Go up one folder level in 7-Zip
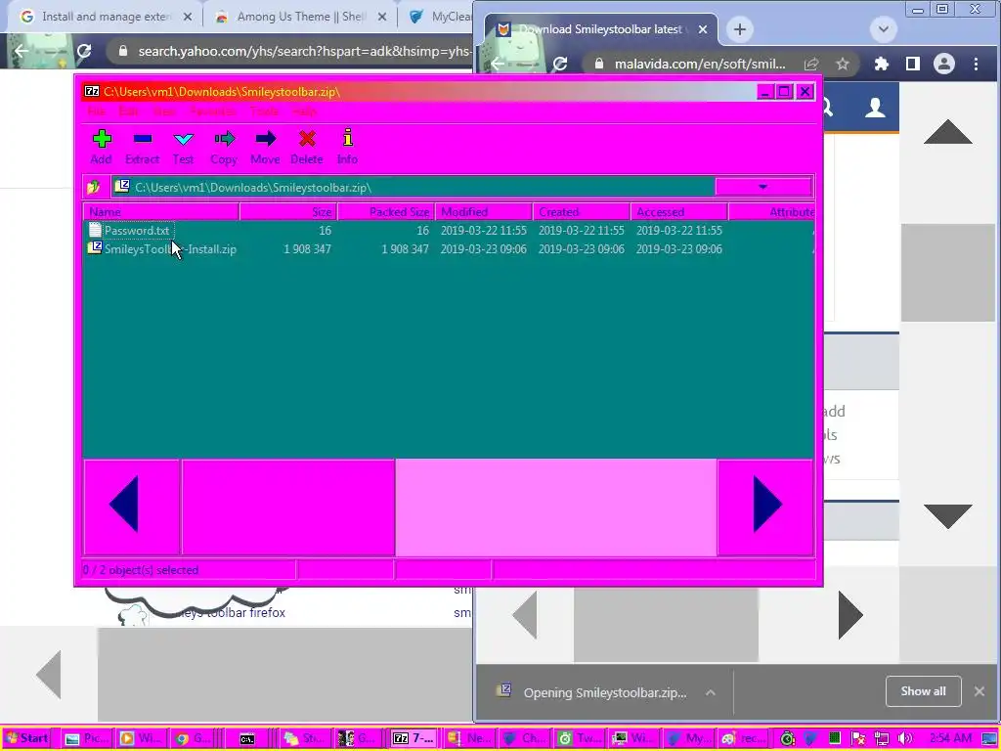Image resolution: width=1001 pixels, height=751 pixels. coord(94,187)
